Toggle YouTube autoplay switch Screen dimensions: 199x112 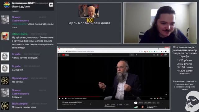[x=151, y=98]
